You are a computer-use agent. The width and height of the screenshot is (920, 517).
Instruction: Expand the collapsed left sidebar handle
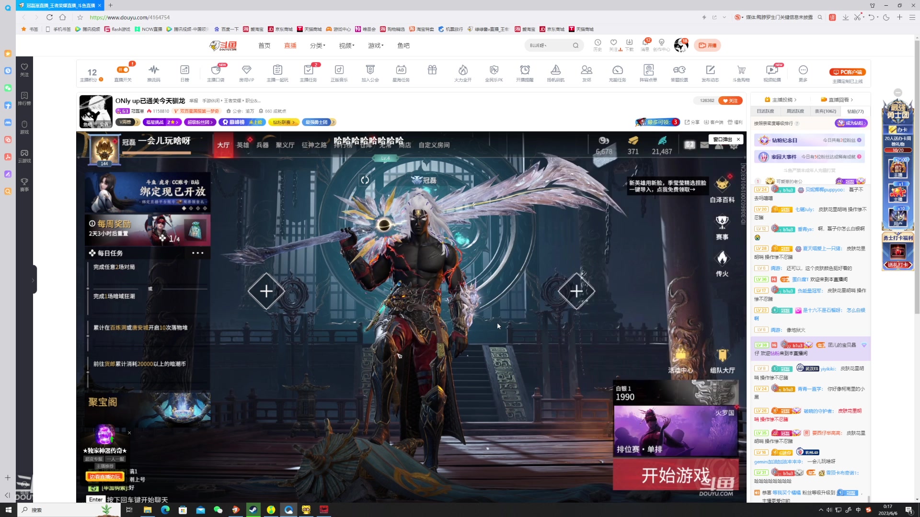(x=33, y=280)
